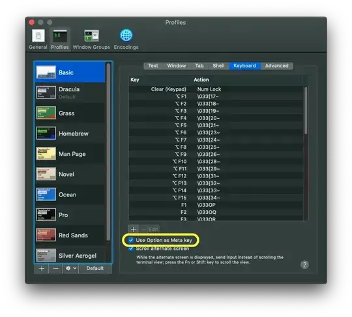Select the Clear (Keypad) Num Lock row
The width and height of the screenshot is (352, 317).
click(x=216, y=89)
